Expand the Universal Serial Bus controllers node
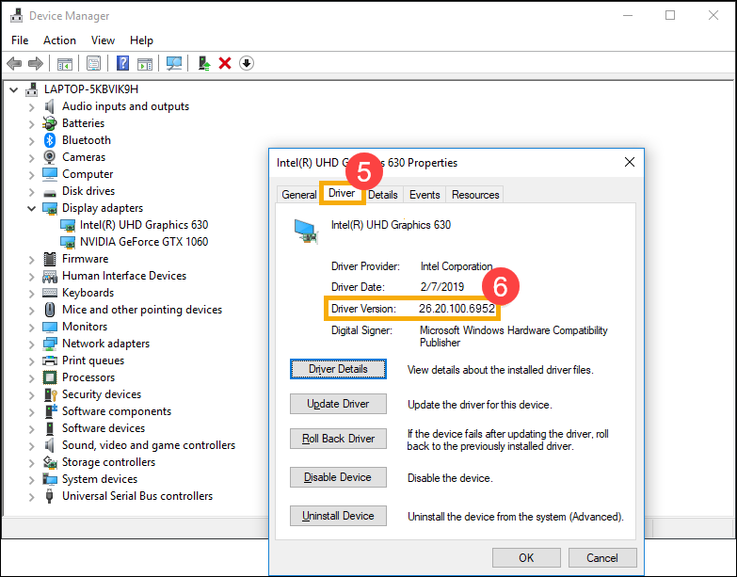Image resolution: width=737 pixels, height=577 pixels. 31,497
